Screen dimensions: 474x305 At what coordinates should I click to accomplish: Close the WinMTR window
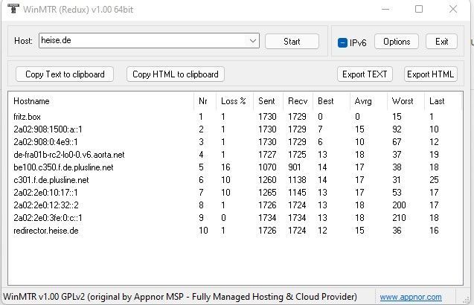tap(453, 10)
